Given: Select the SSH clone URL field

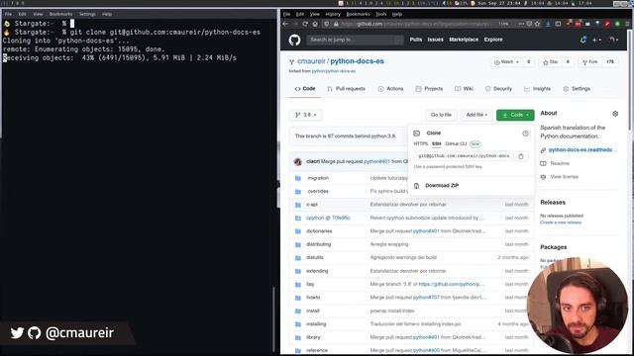Looking at the screenshot, I should (464, 156).
